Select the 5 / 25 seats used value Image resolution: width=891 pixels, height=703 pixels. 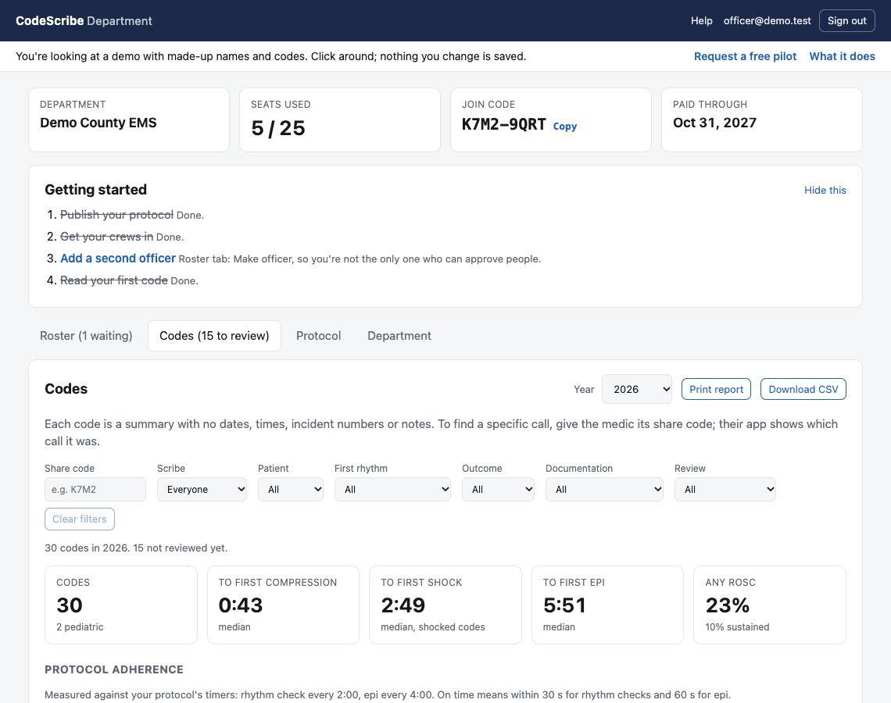click(x=278, y=128)
